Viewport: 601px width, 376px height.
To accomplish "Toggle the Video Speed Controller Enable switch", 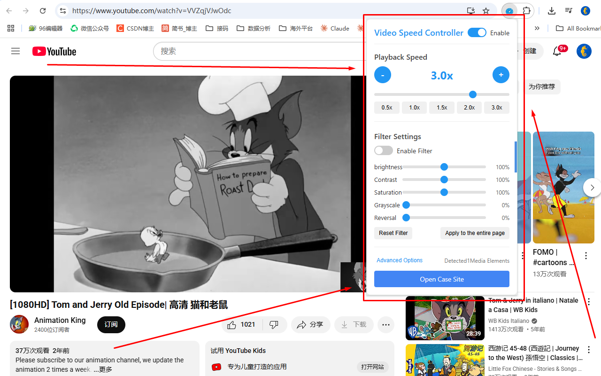I will point(477,32).
